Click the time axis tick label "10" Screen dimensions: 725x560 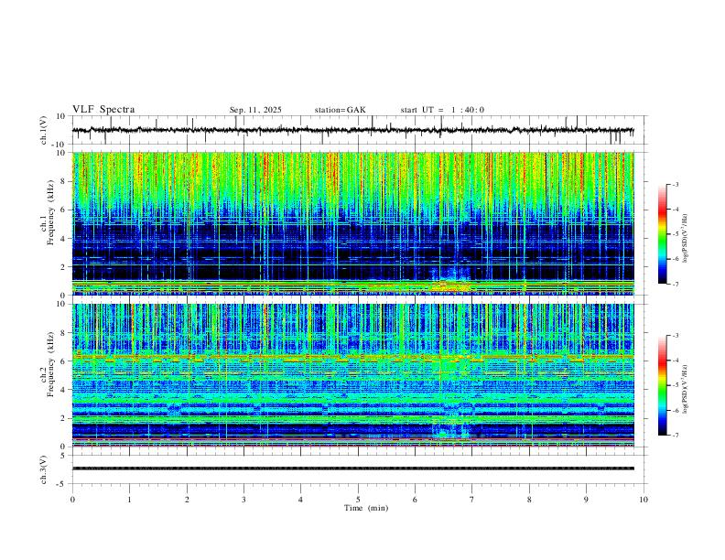tap(644, 500)
